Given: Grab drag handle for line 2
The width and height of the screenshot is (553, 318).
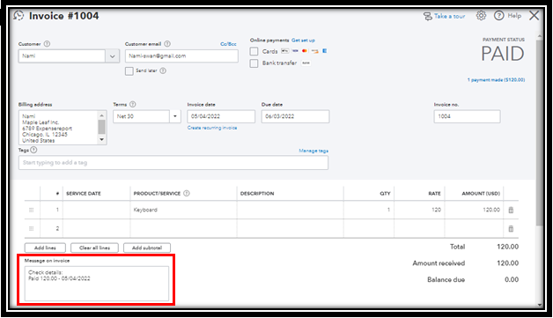Looking at the screenshot, I should (32, 229).
